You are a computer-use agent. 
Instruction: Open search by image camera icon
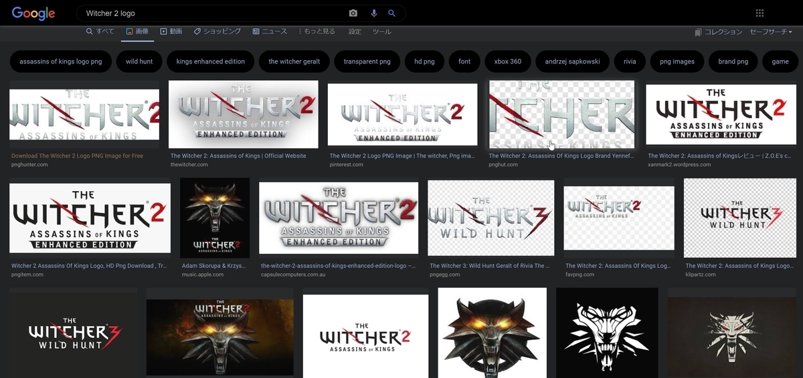[x=353, y=13]
